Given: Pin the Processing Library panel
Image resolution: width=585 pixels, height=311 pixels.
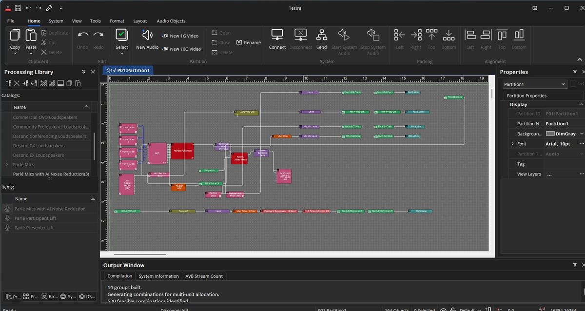Looking at the screenshot, I should [84, 72].
